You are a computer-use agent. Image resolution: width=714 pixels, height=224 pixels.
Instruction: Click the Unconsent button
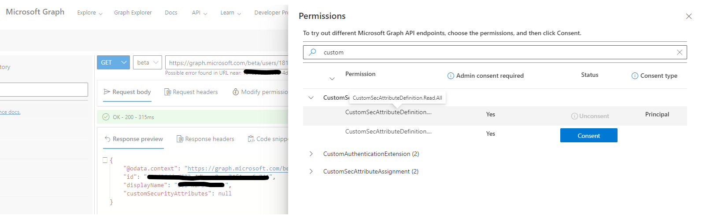(590, 116)
